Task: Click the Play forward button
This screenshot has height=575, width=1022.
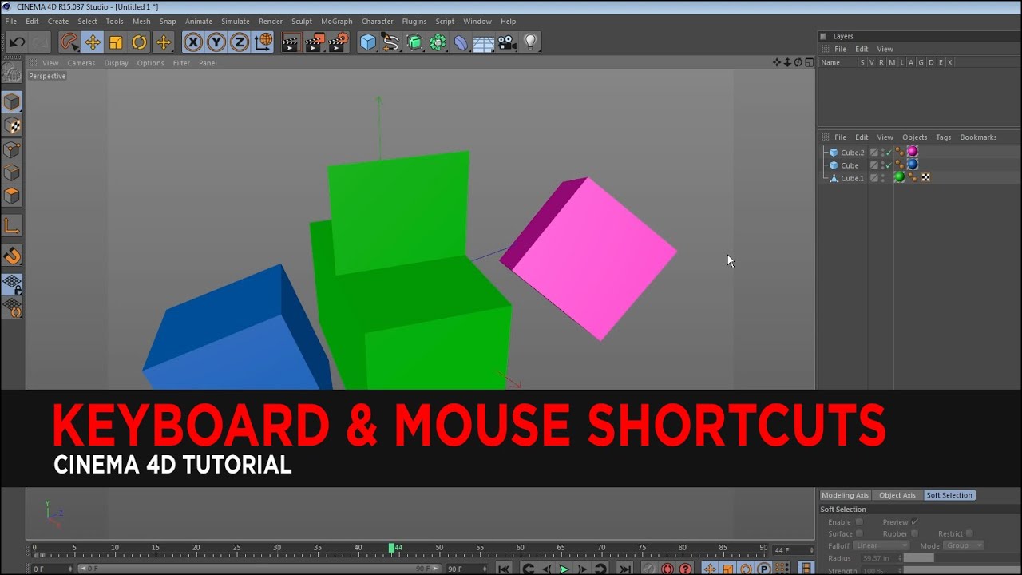Action: 564,569
